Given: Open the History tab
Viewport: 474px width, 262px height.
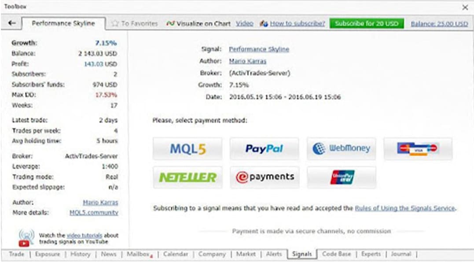Looking at the screenshot, I should click(81, 254).
